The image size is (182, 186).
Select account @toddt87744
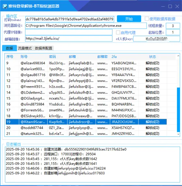pos(32,128)
